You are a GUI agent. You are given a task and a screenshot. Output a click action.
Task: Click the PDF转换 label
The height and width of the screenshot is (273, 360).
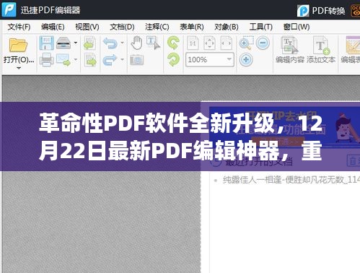(x=328, y=11)
